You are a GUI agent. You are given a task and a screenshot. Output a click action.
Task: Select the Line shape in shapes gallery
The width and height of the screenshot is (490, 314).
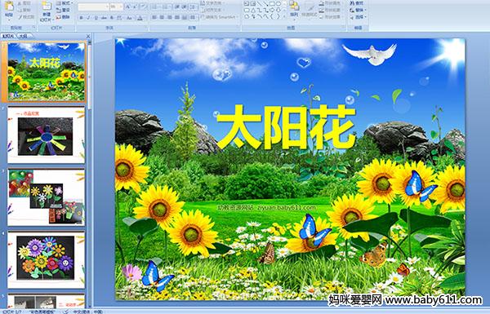click(x=259, y=4)
